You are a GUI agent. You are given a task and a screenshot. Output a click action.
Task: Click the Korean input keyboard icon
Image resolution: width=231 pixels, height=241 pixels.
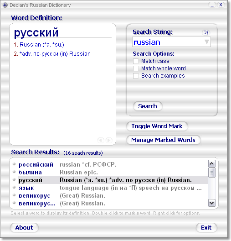[x=206, y=32]
